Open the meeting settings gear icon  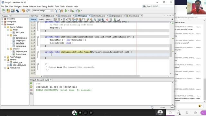(195, 113)
